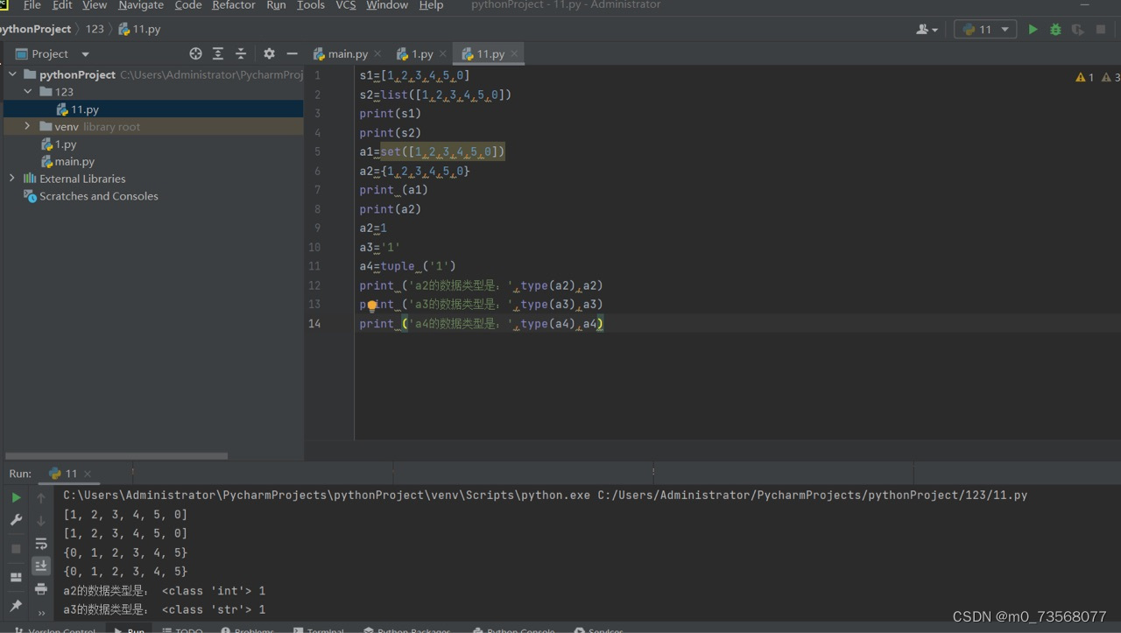Open the Window menu
This screenshot has width=1121, height=633.
[x=387, y=5]
